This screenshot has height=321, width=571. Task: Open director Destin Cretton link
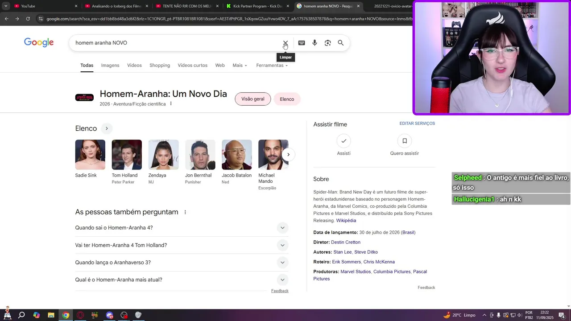pos(346,242)
